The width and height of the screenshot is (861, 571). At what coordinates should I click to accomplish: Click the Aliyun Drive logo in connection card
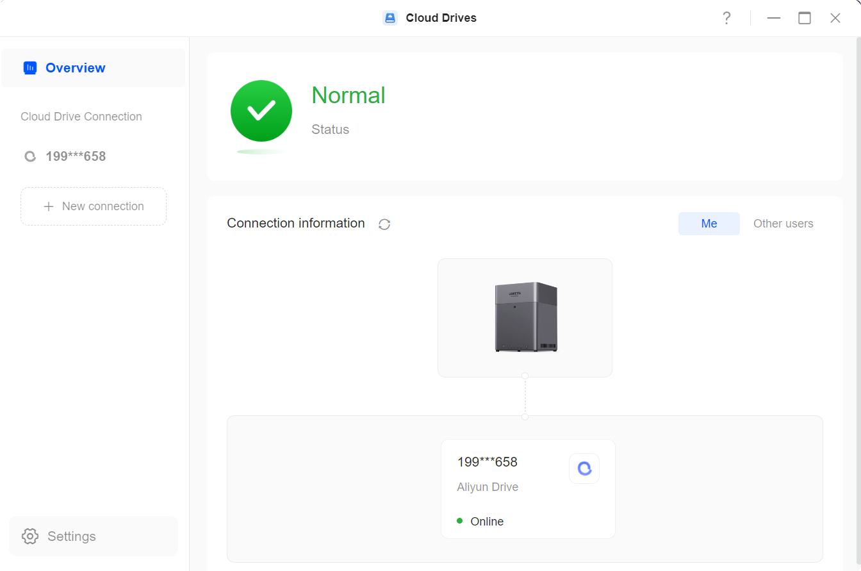(584, 468)
